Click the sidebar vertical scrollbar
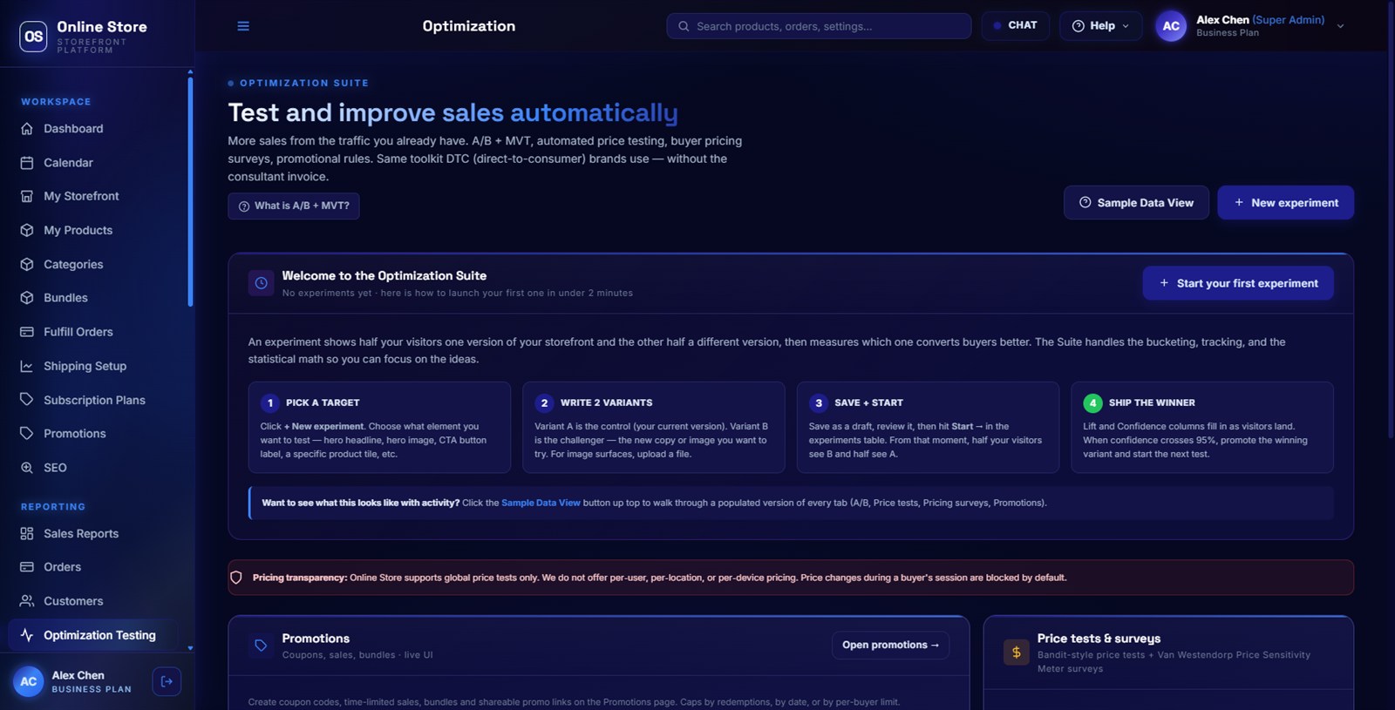The height and width of the screenshot is (710, 1395). (x=190, y=192)
